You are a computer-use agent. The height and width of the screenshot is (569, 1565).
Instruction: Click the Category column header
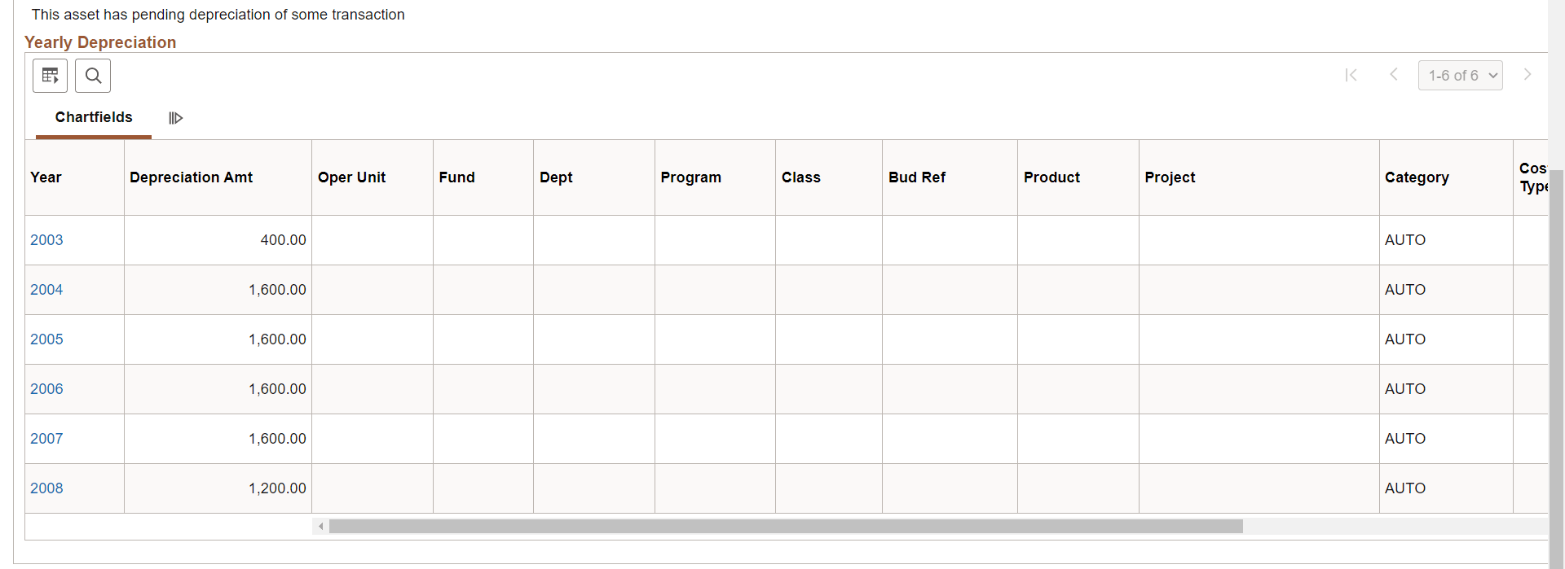pyautogui.click(x=1417, y=177)
